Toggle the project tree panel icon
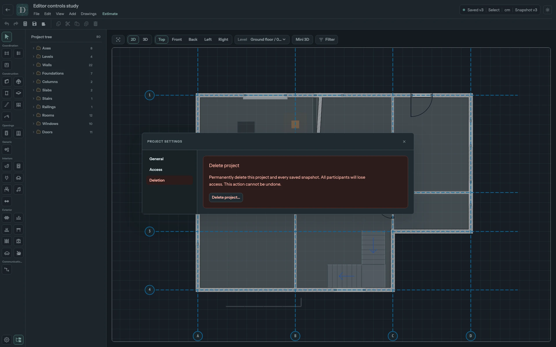The image size is (556, 347). [x=19, y=340]
